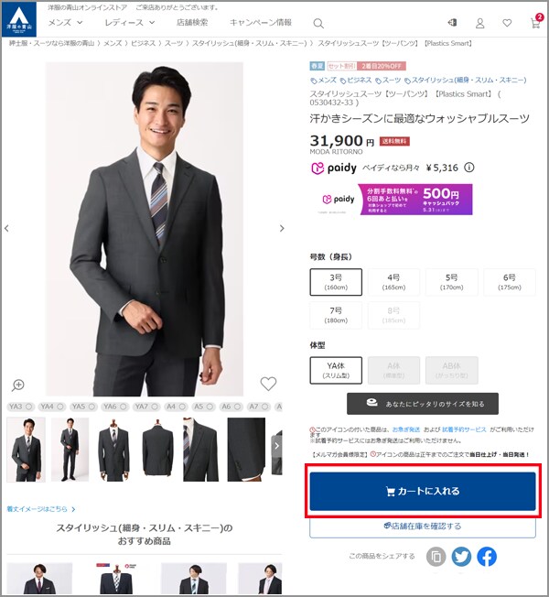Viewport: 549px width, 597px height.
Task: Click the 店舗在庫を確認する button
Action: coord(422,526)
